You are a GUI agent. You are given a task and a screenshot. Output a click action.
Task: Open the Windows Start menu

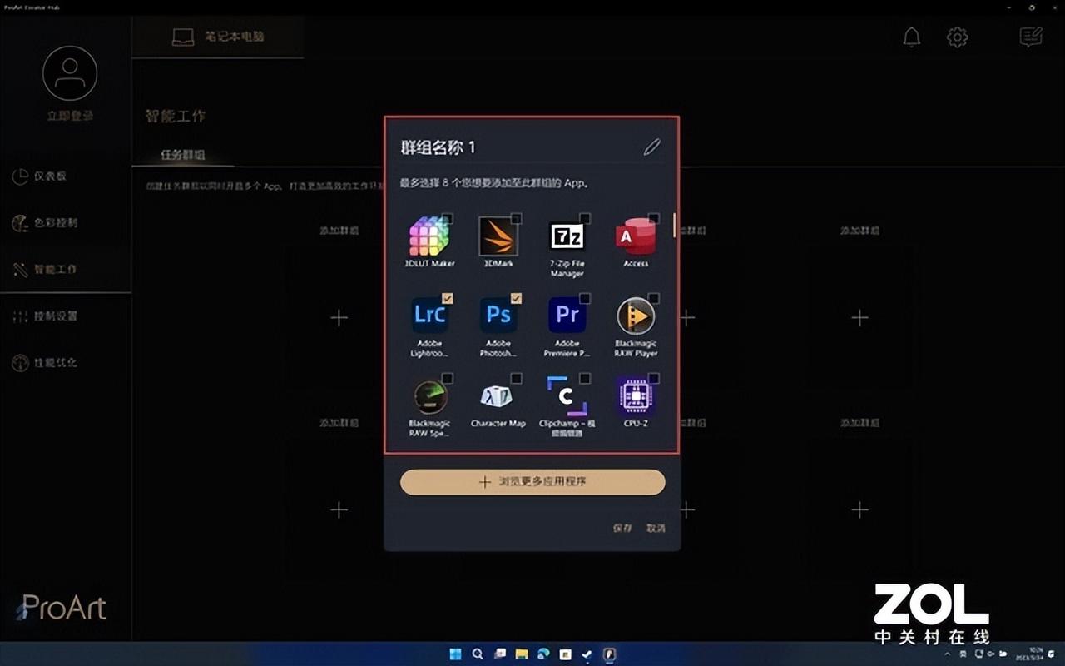[456, 654]
